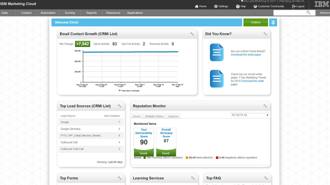The width and height of the screenshot is (330, 185).
Task: Select the Outbound Call row
Action: pos(91,142)
